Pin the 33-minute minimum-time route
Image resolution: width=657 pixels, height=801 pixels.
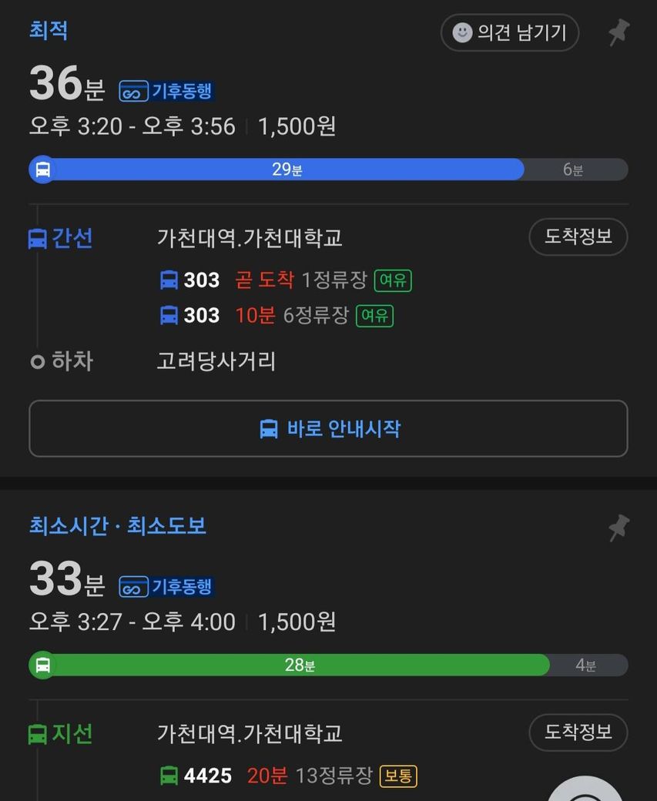[618, 528]
